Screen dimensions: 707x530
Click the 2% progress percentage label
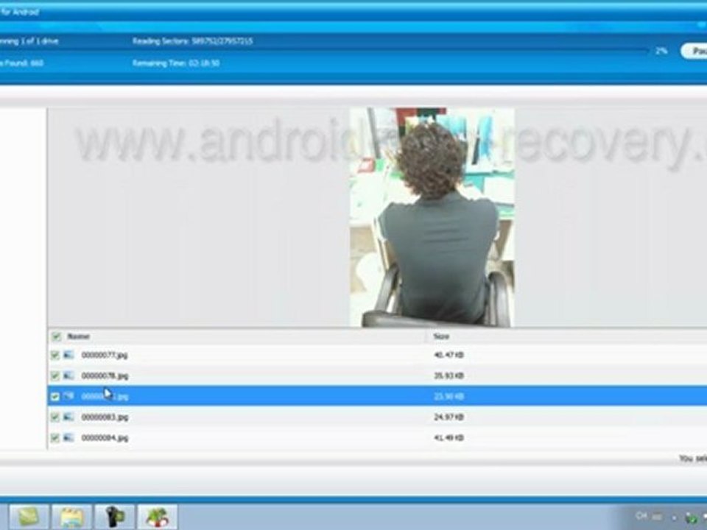point(661,51)
